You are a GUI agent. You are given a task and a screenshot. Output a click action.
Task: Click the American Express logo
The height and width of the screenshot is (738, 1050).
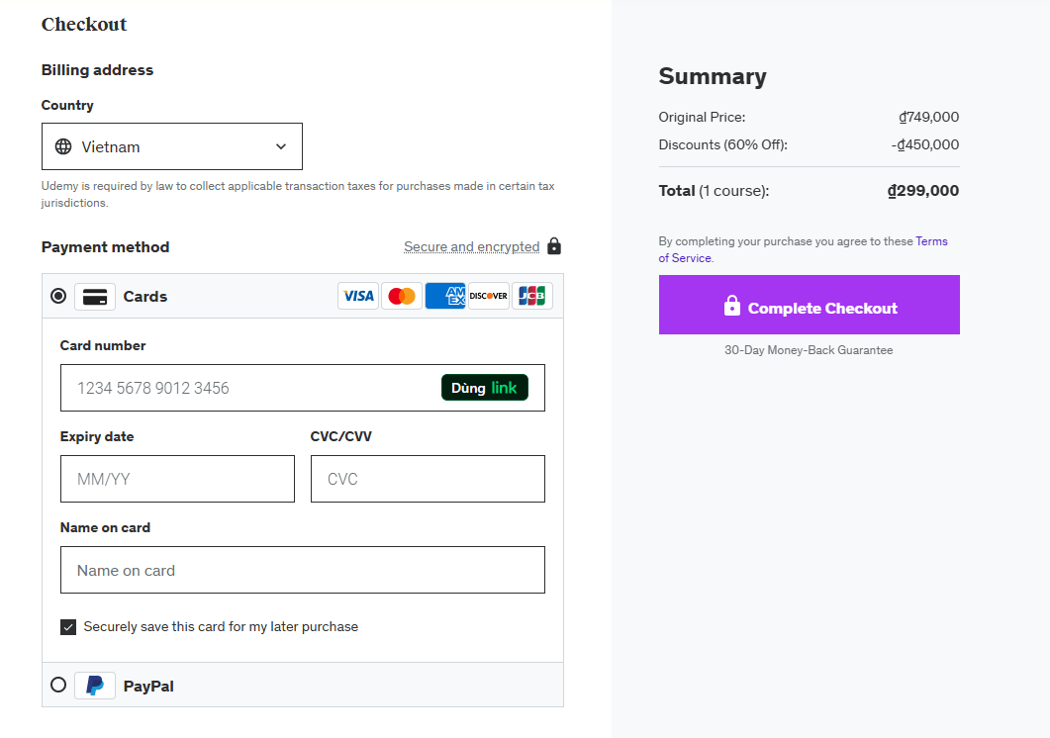(445, 296)
